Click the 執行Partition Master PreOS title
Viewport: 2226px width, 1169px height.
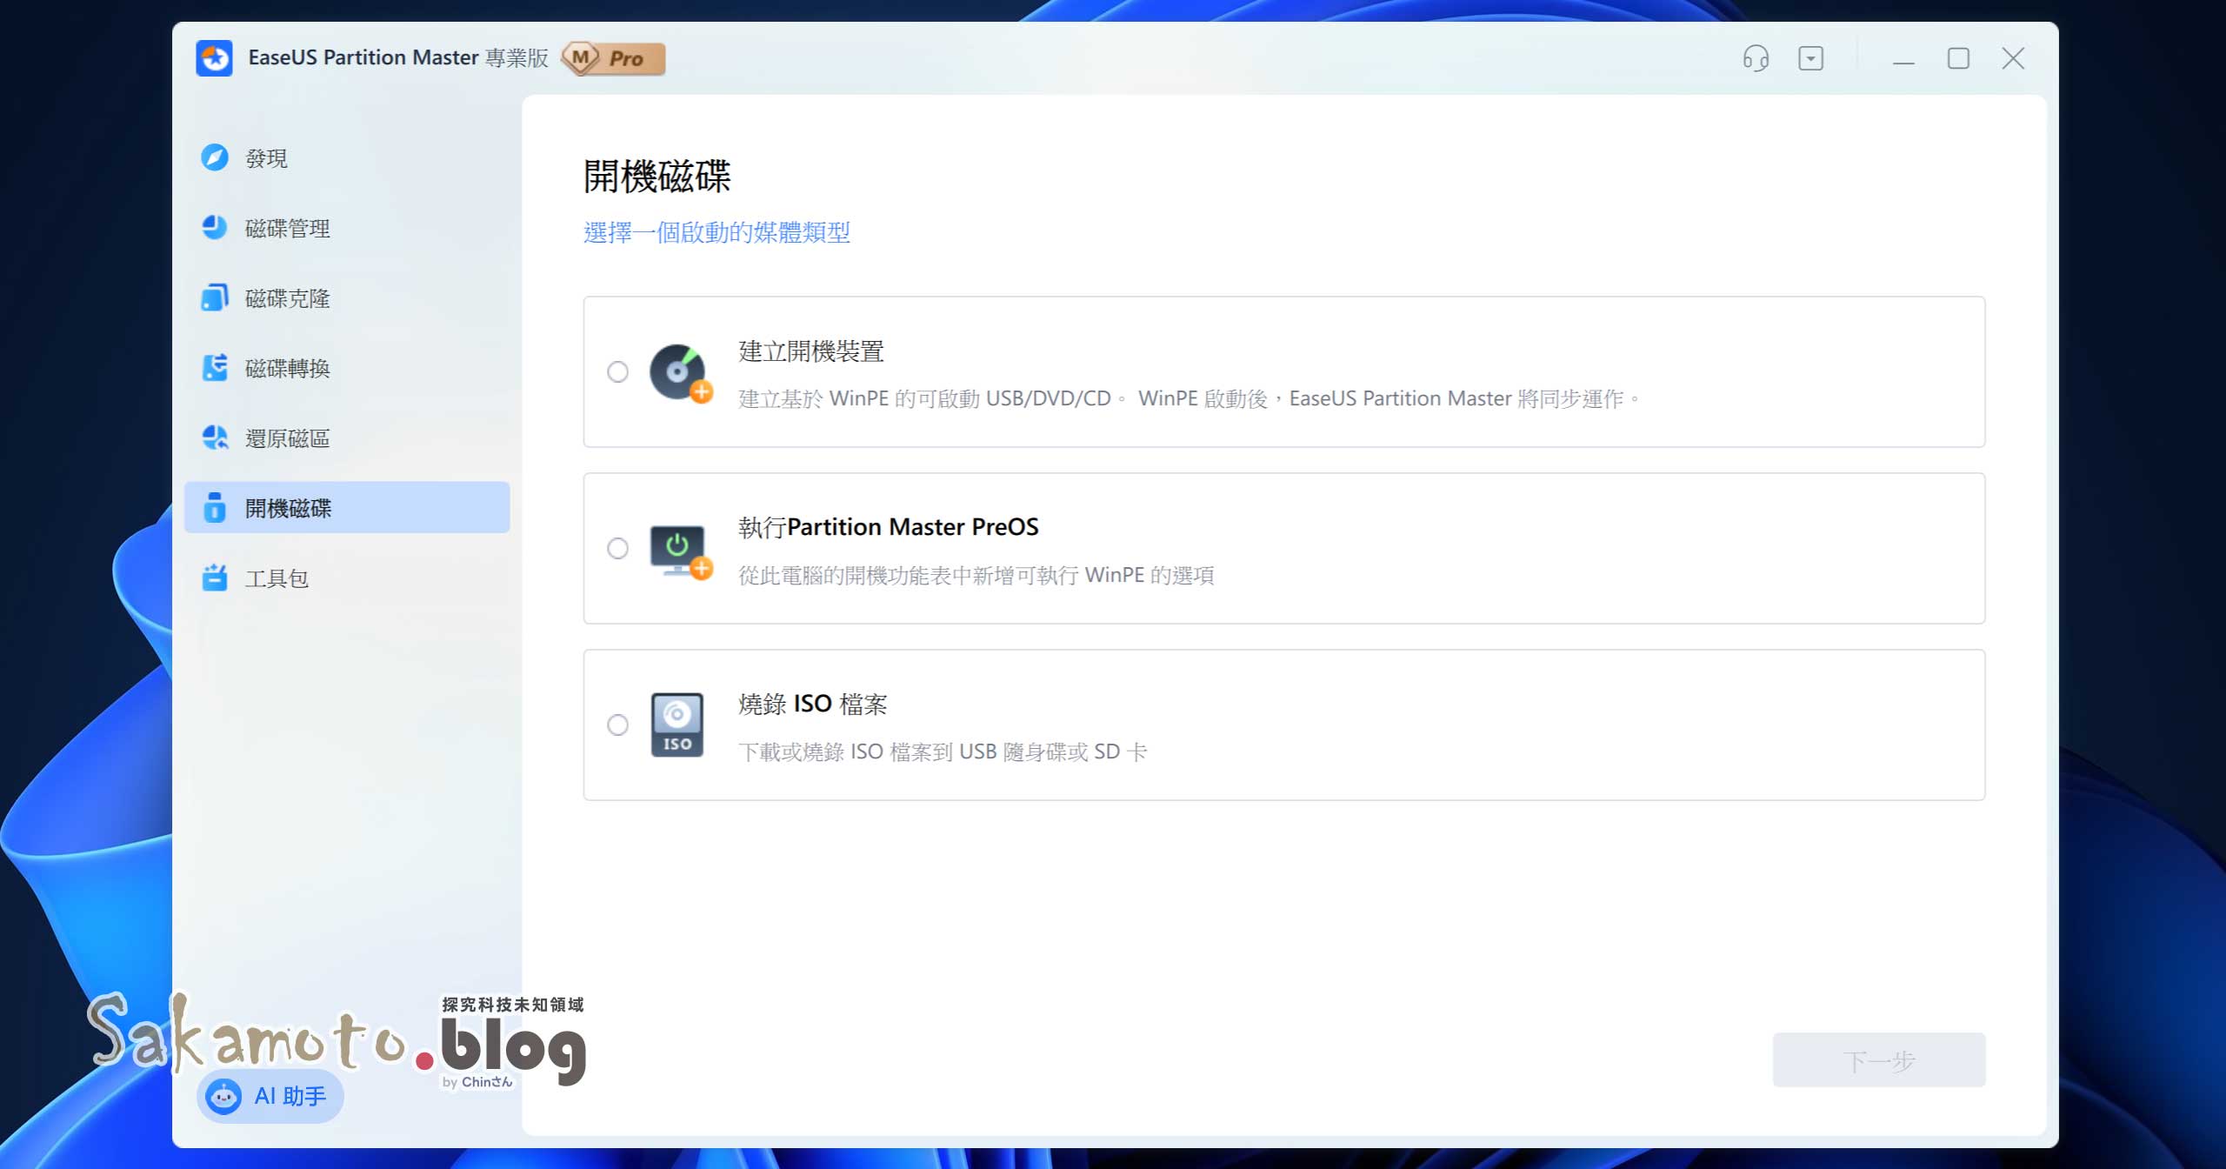point(889,527)
